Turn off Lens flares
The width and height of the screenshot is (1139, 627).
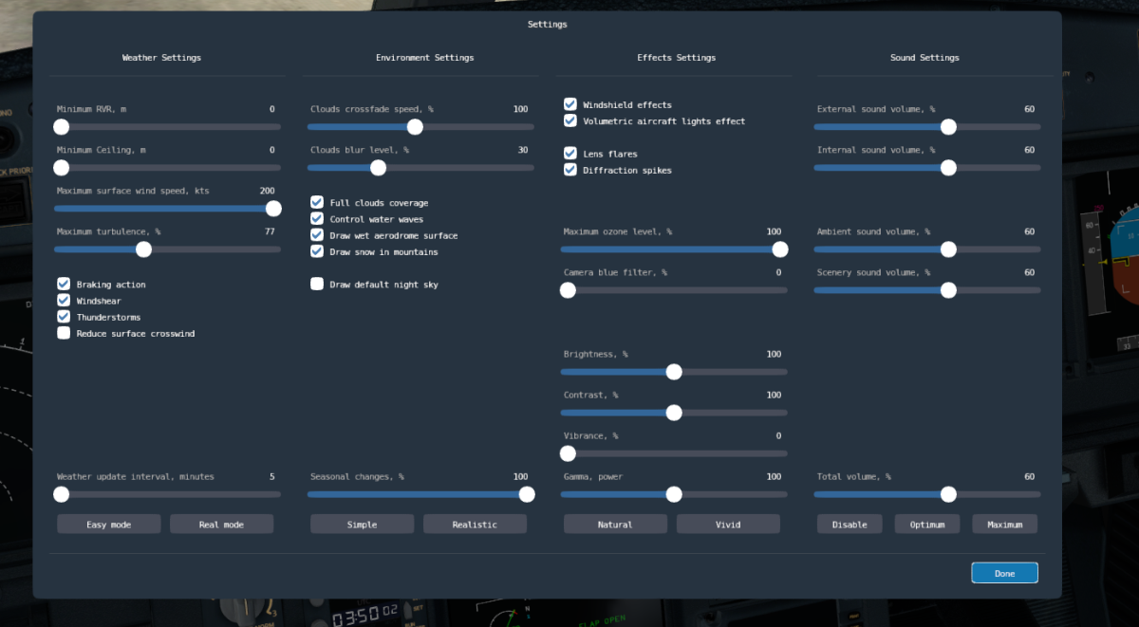pos(570,153)
